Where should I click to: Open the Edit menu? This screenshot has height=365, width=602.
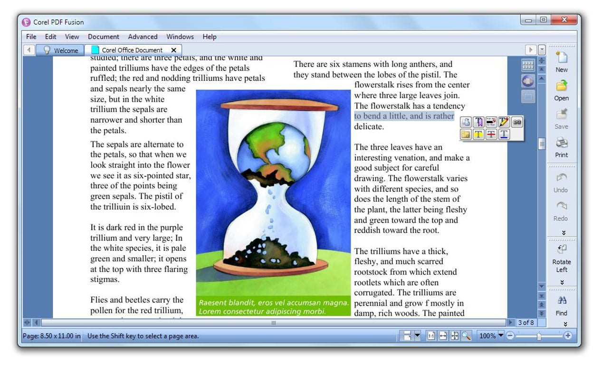pos(50,37)
